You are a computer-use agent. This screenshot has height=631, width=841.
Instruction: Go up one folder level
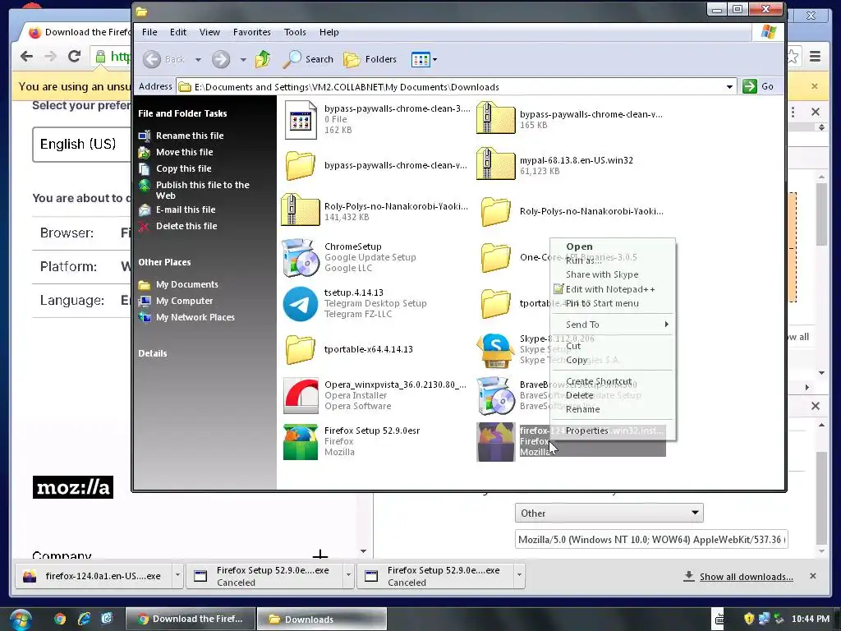point(263,59)
